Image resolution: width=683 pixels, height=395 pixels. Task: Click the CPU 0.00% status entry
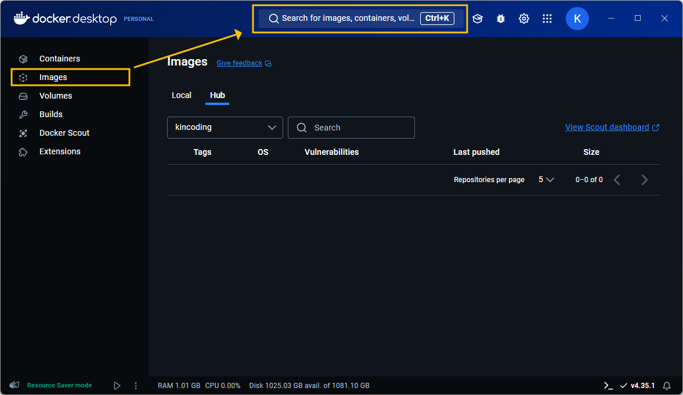(x=223, y=385)
